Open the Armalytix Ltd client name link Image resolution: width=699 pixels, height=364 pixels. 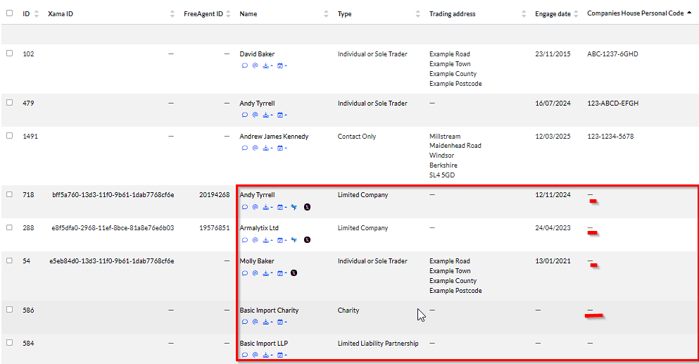tap(258, 228)
